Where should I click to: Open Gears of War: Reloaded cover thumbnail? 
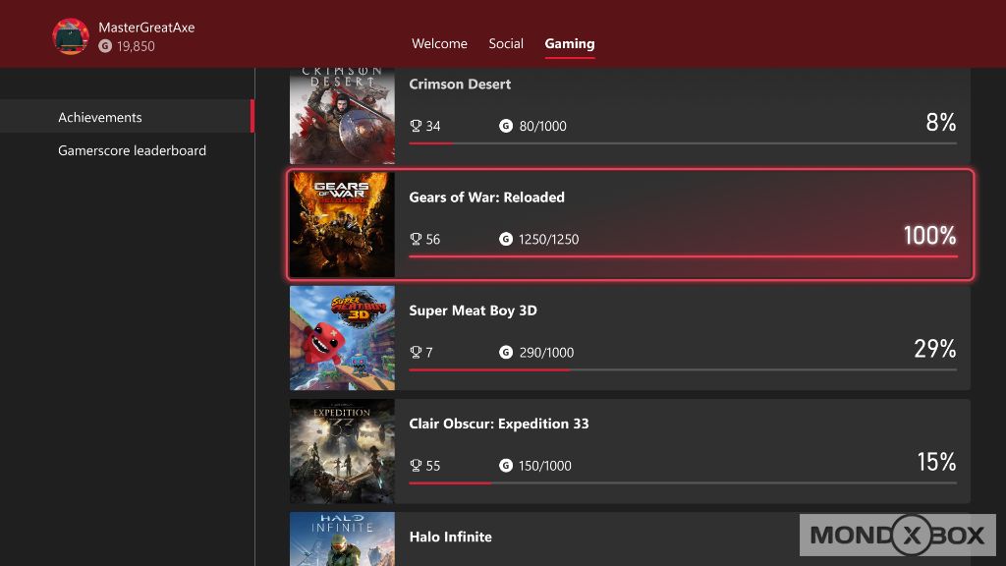(x=342, y=225)
